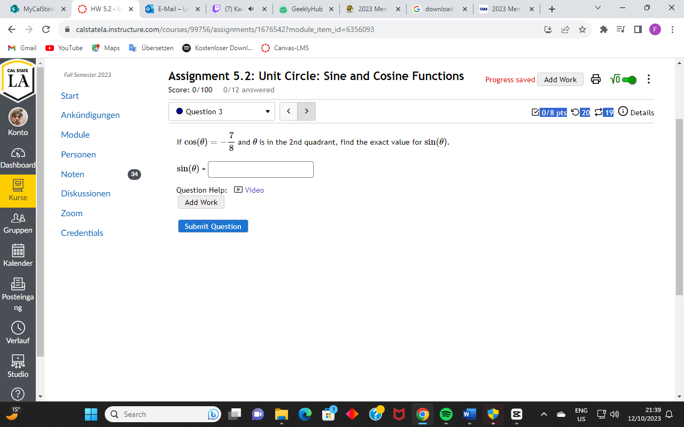This screenshot has height=427, width=684.
Task: Open the Noten section in the course menu
Action: [x=72, y=174]
